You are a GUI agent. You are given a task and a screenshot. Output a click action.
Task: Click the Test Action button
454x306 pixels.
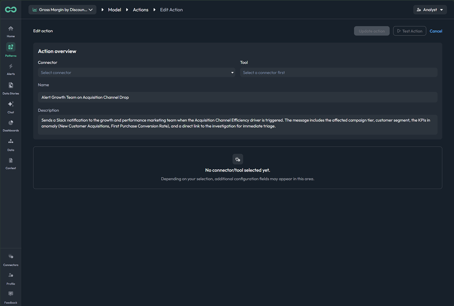[x=410, y=31]
